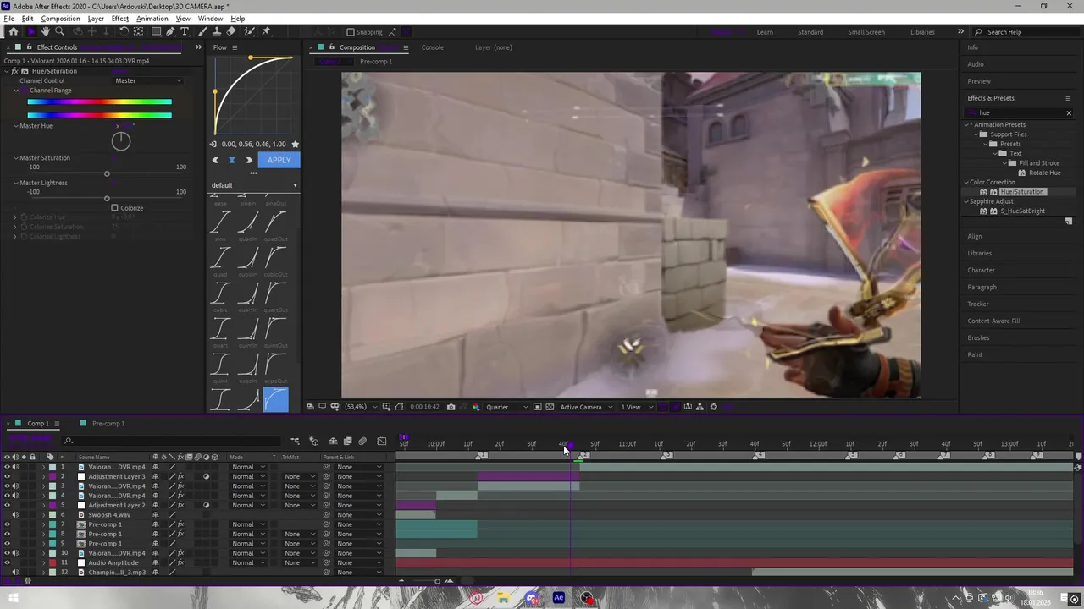Select the Horizontal Type tool
1084x609 pixels.
185,31
